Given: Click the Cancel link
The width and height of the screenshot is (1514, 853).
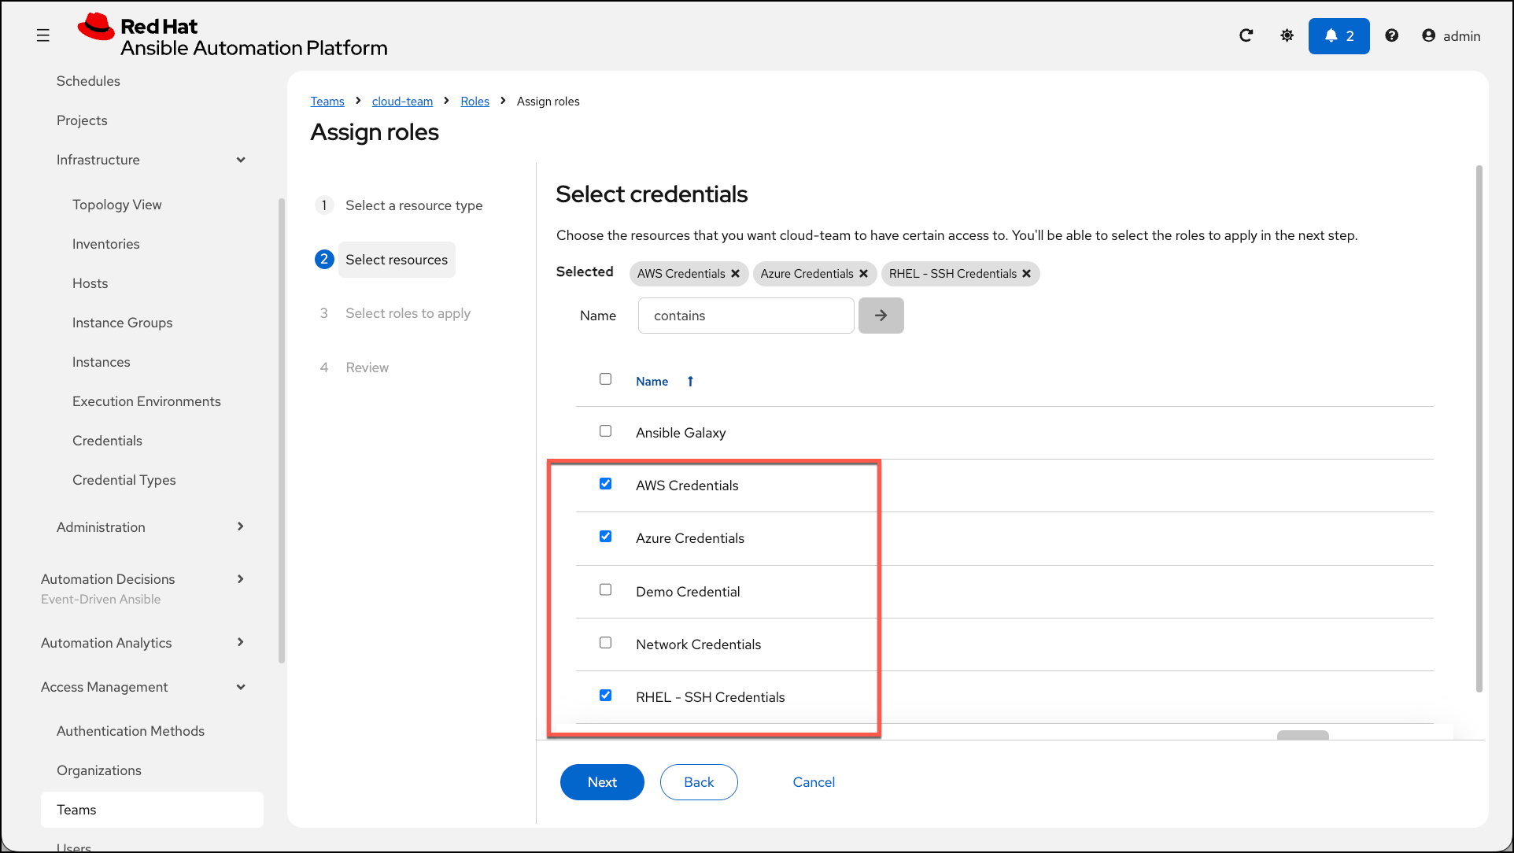Looking at the screenshot, I should coord(814,782).
